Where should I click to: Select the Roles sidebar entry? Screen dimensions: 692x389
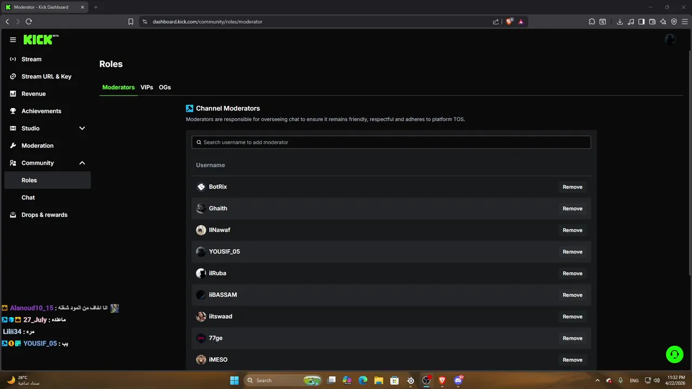point(48,180)
